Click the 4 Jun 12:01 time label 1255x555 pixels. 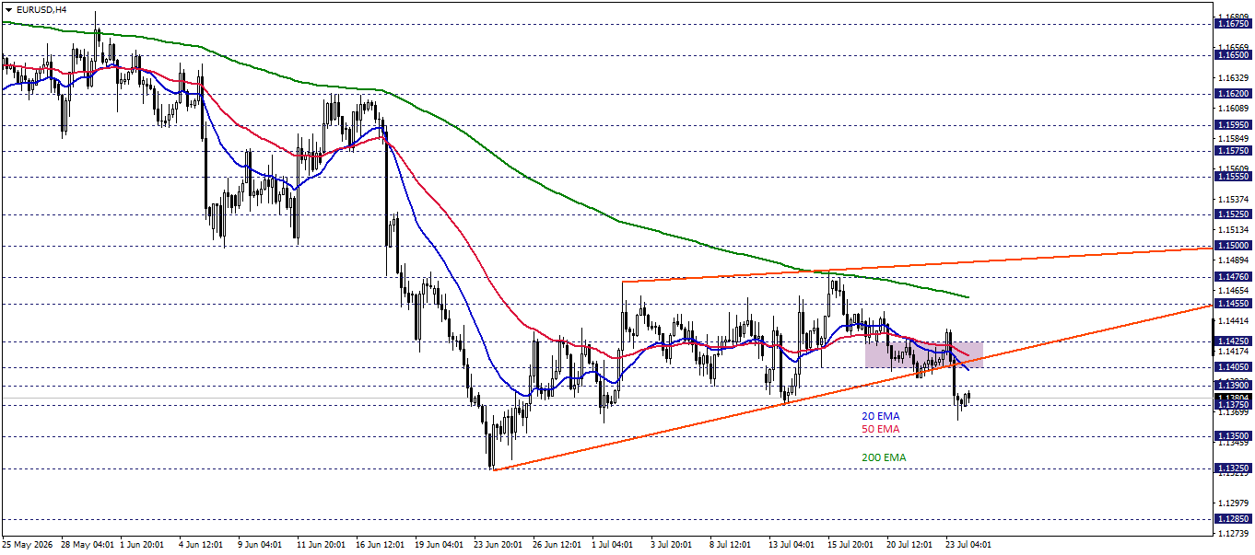coord(202,545)
